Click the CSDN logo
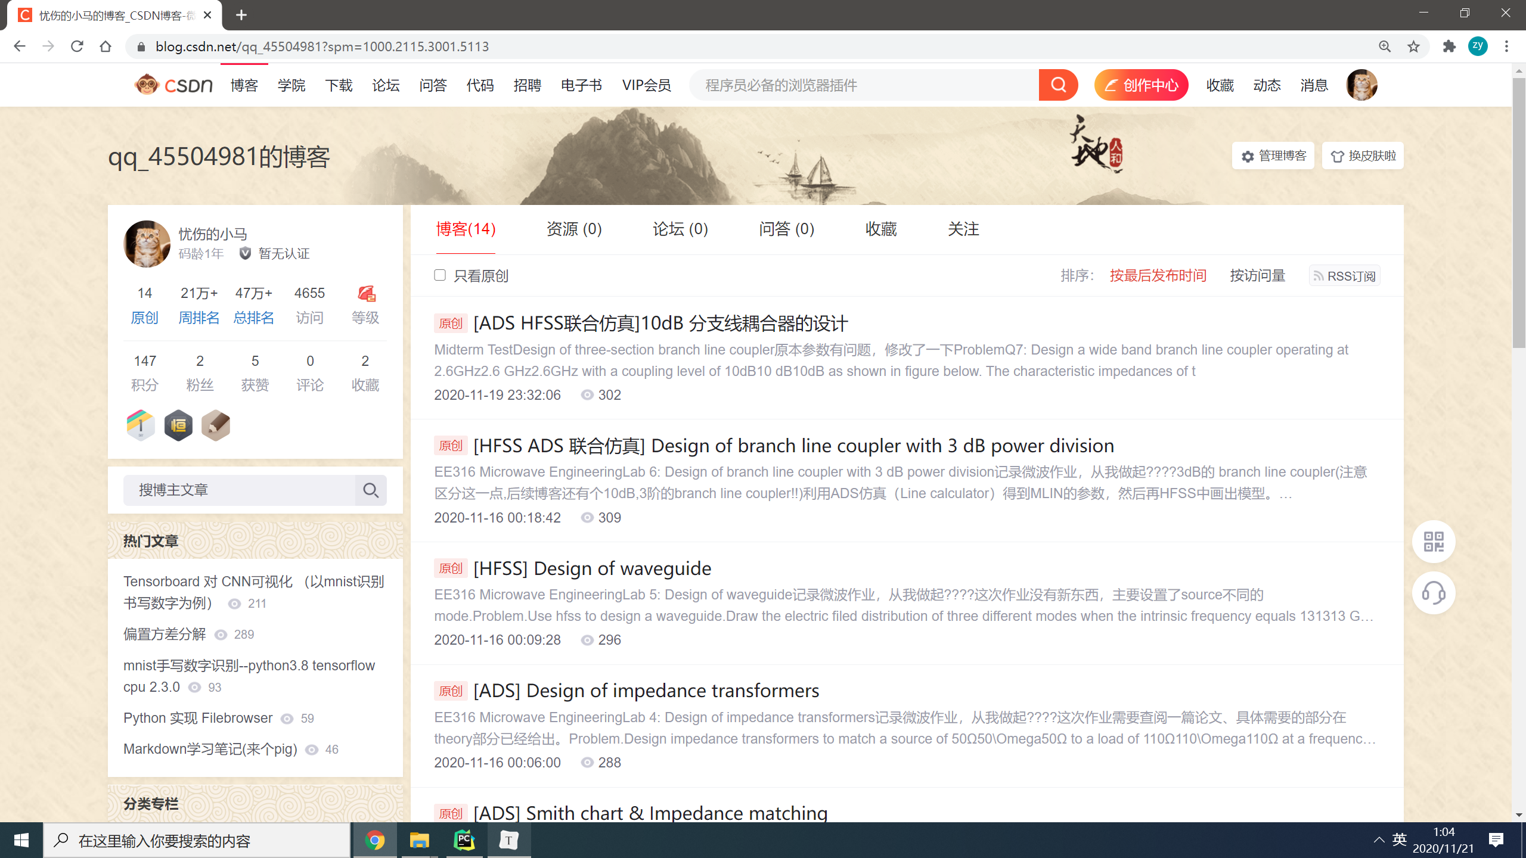 tap(173, 85)
